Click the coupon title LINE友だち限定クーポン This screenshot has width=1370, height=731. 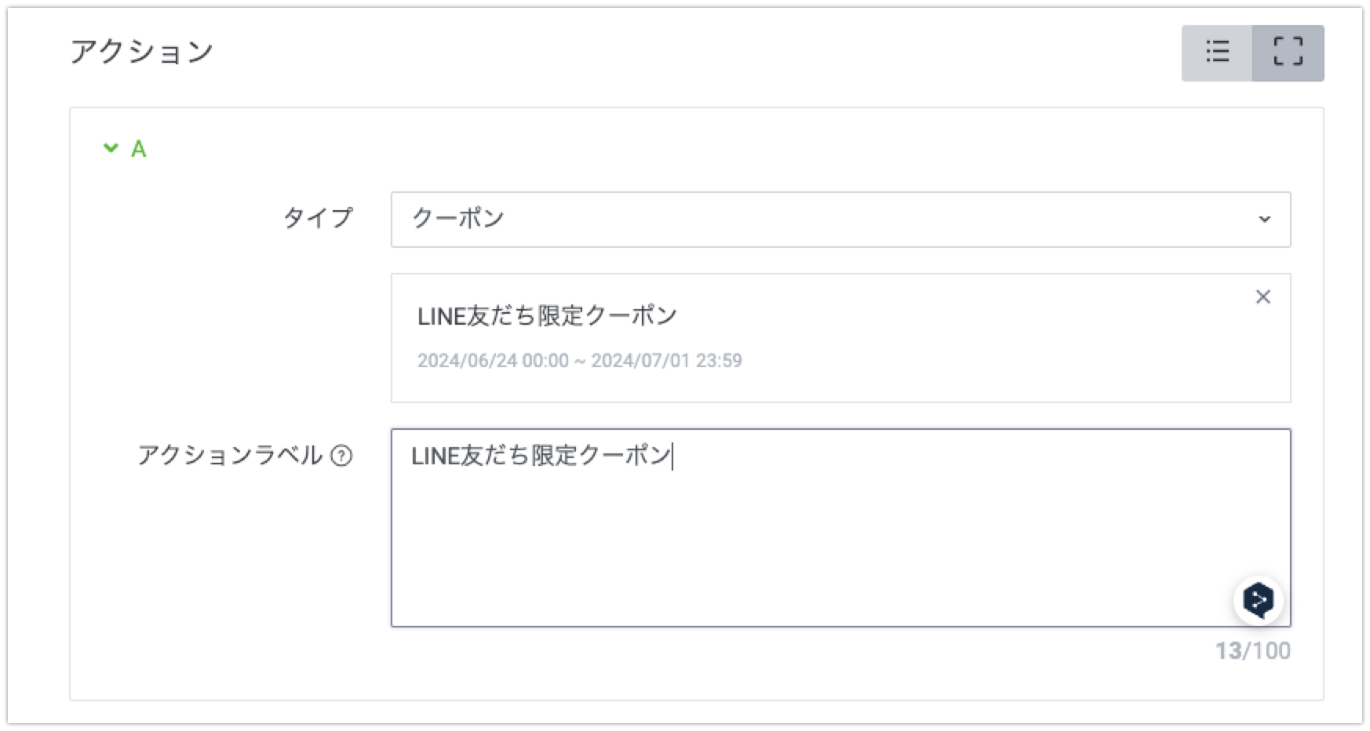(547, 314)
